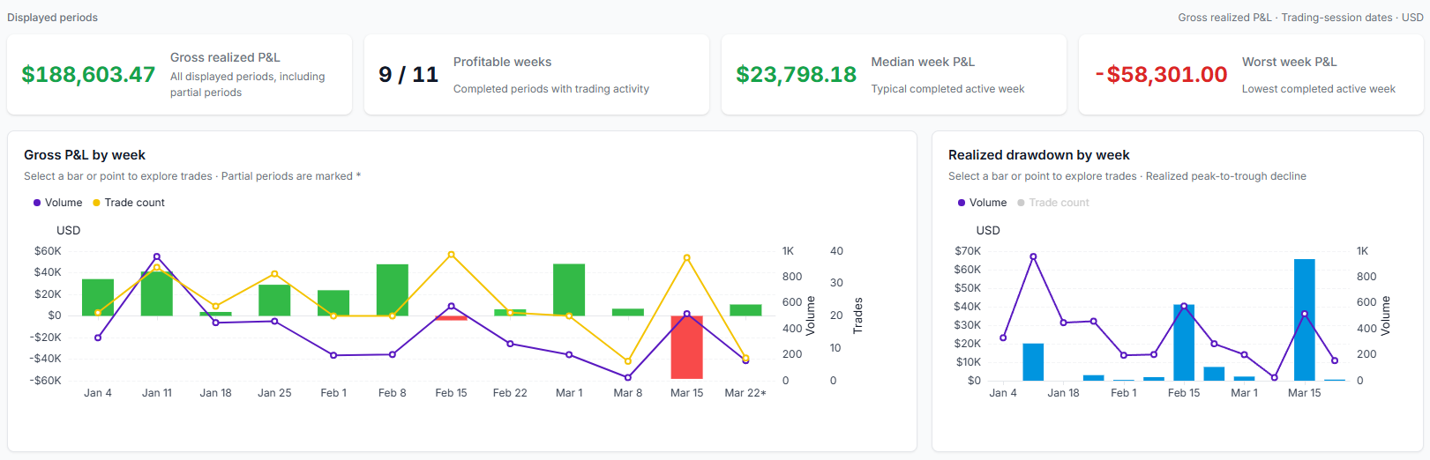Toggle Trade count series in Gross P&L legend
Image resolution: width=1430 pixels, height=460 pixels.
129,203
